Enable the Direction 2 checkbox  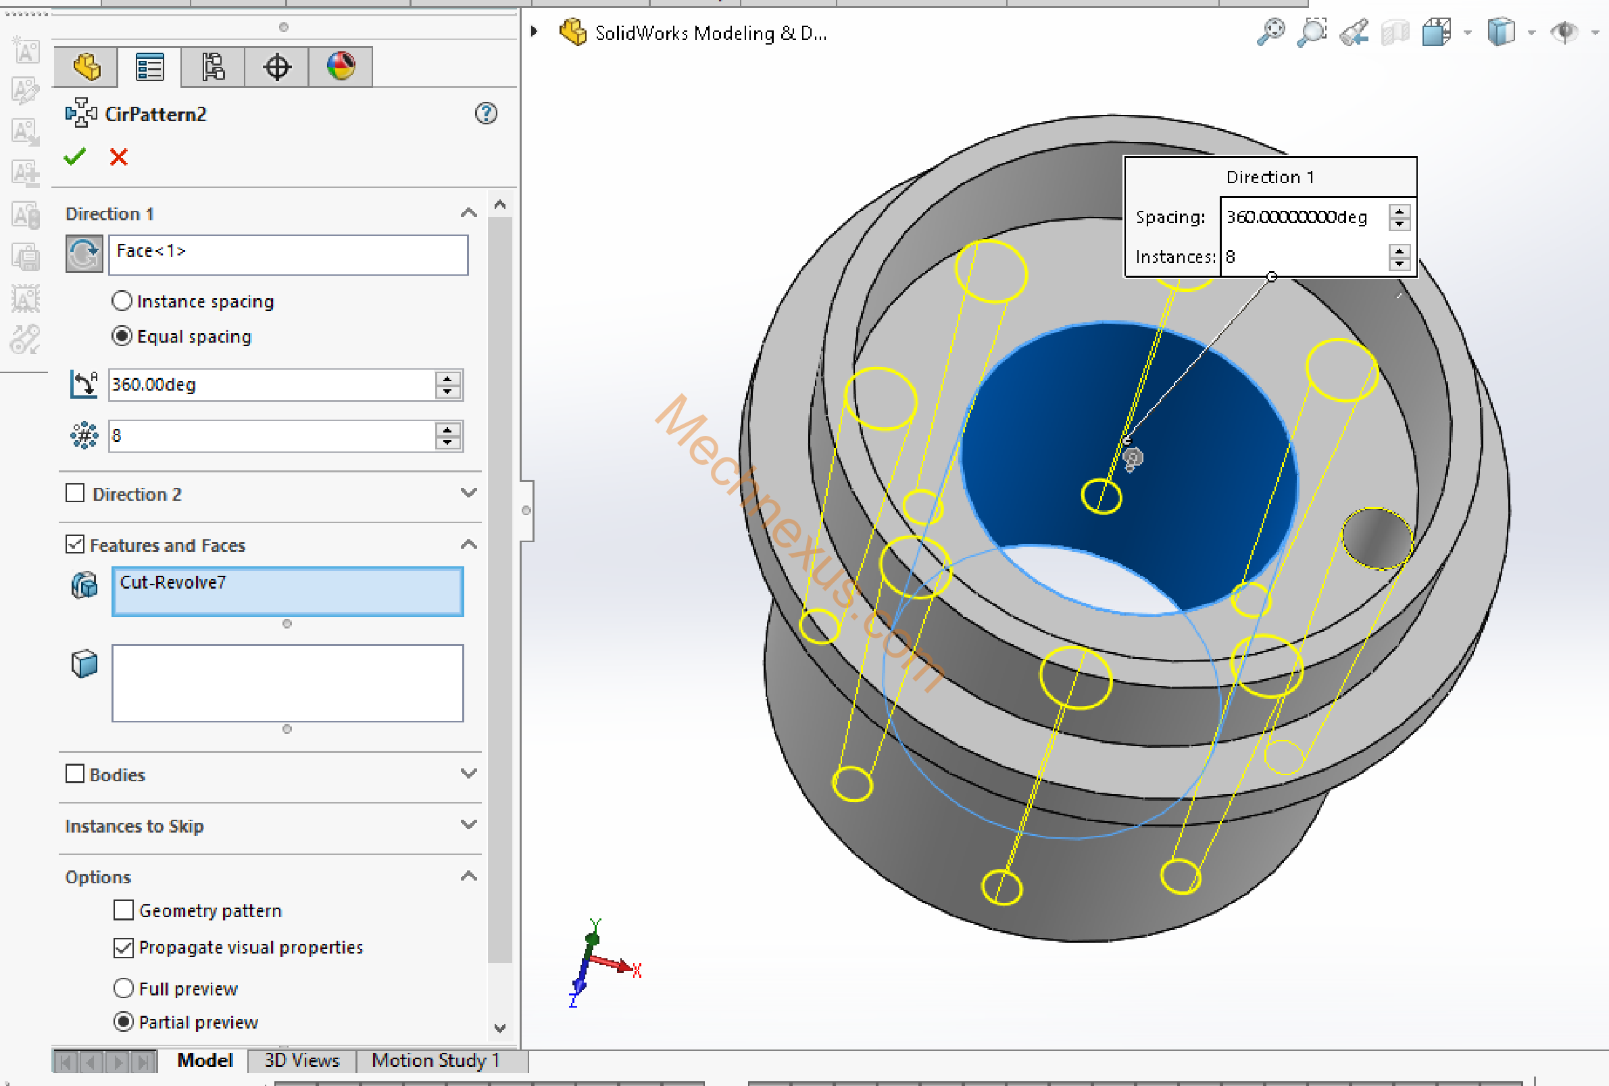(75, 493)
